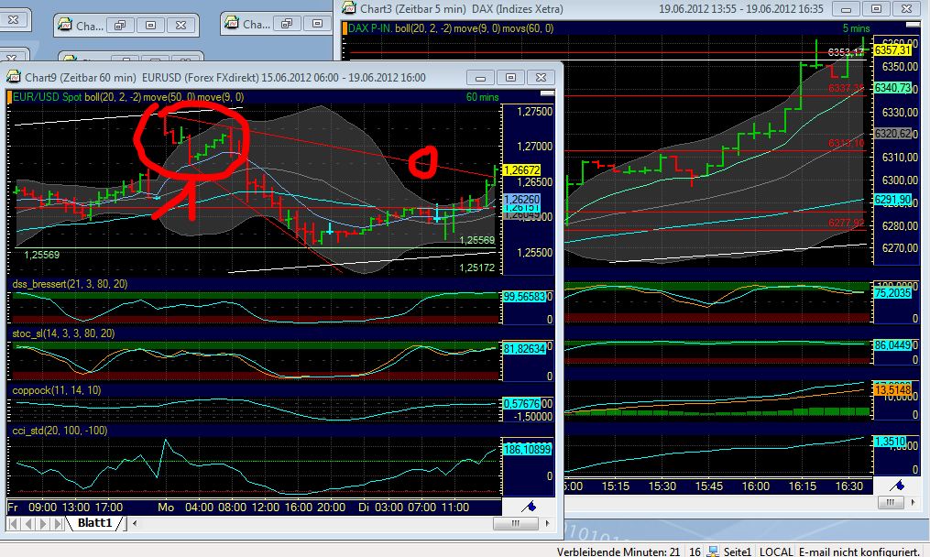The image size is (930, 557).
Task: Click the EURUSD chart horizontal scrollbar thumb
Action: click(x=515, y=523)
